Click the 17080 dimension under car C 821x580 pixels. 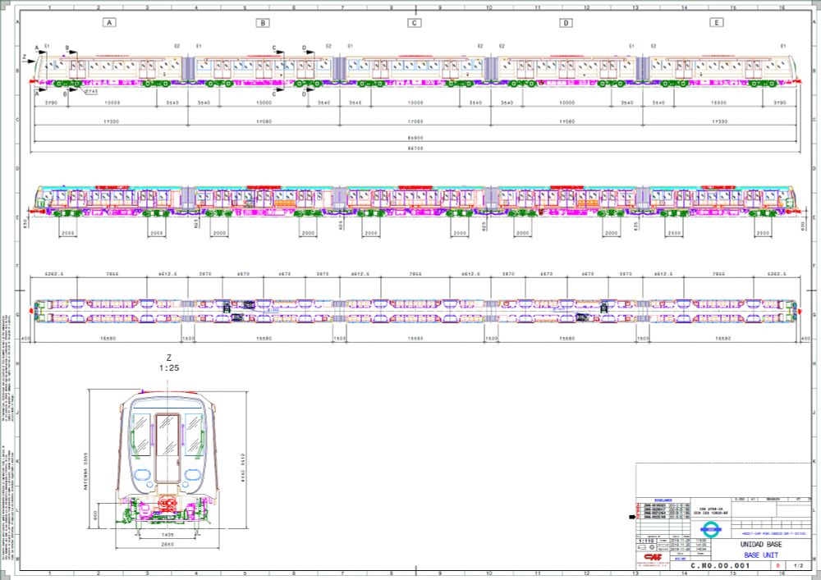pyautogui.click(x=415, y=121)
